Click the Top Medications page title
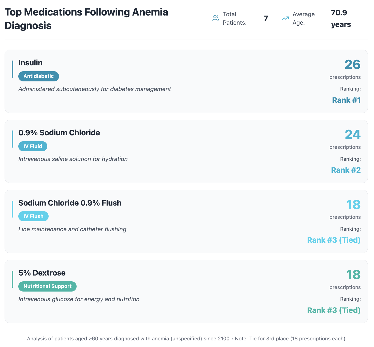Viewport: 374px width, 347px height. pos(86,19)
